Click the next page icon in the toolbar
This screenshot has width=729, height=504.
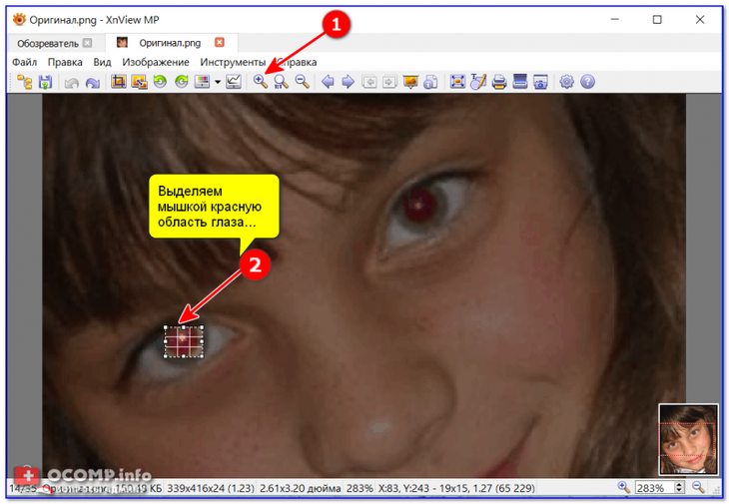coord(389,82)
